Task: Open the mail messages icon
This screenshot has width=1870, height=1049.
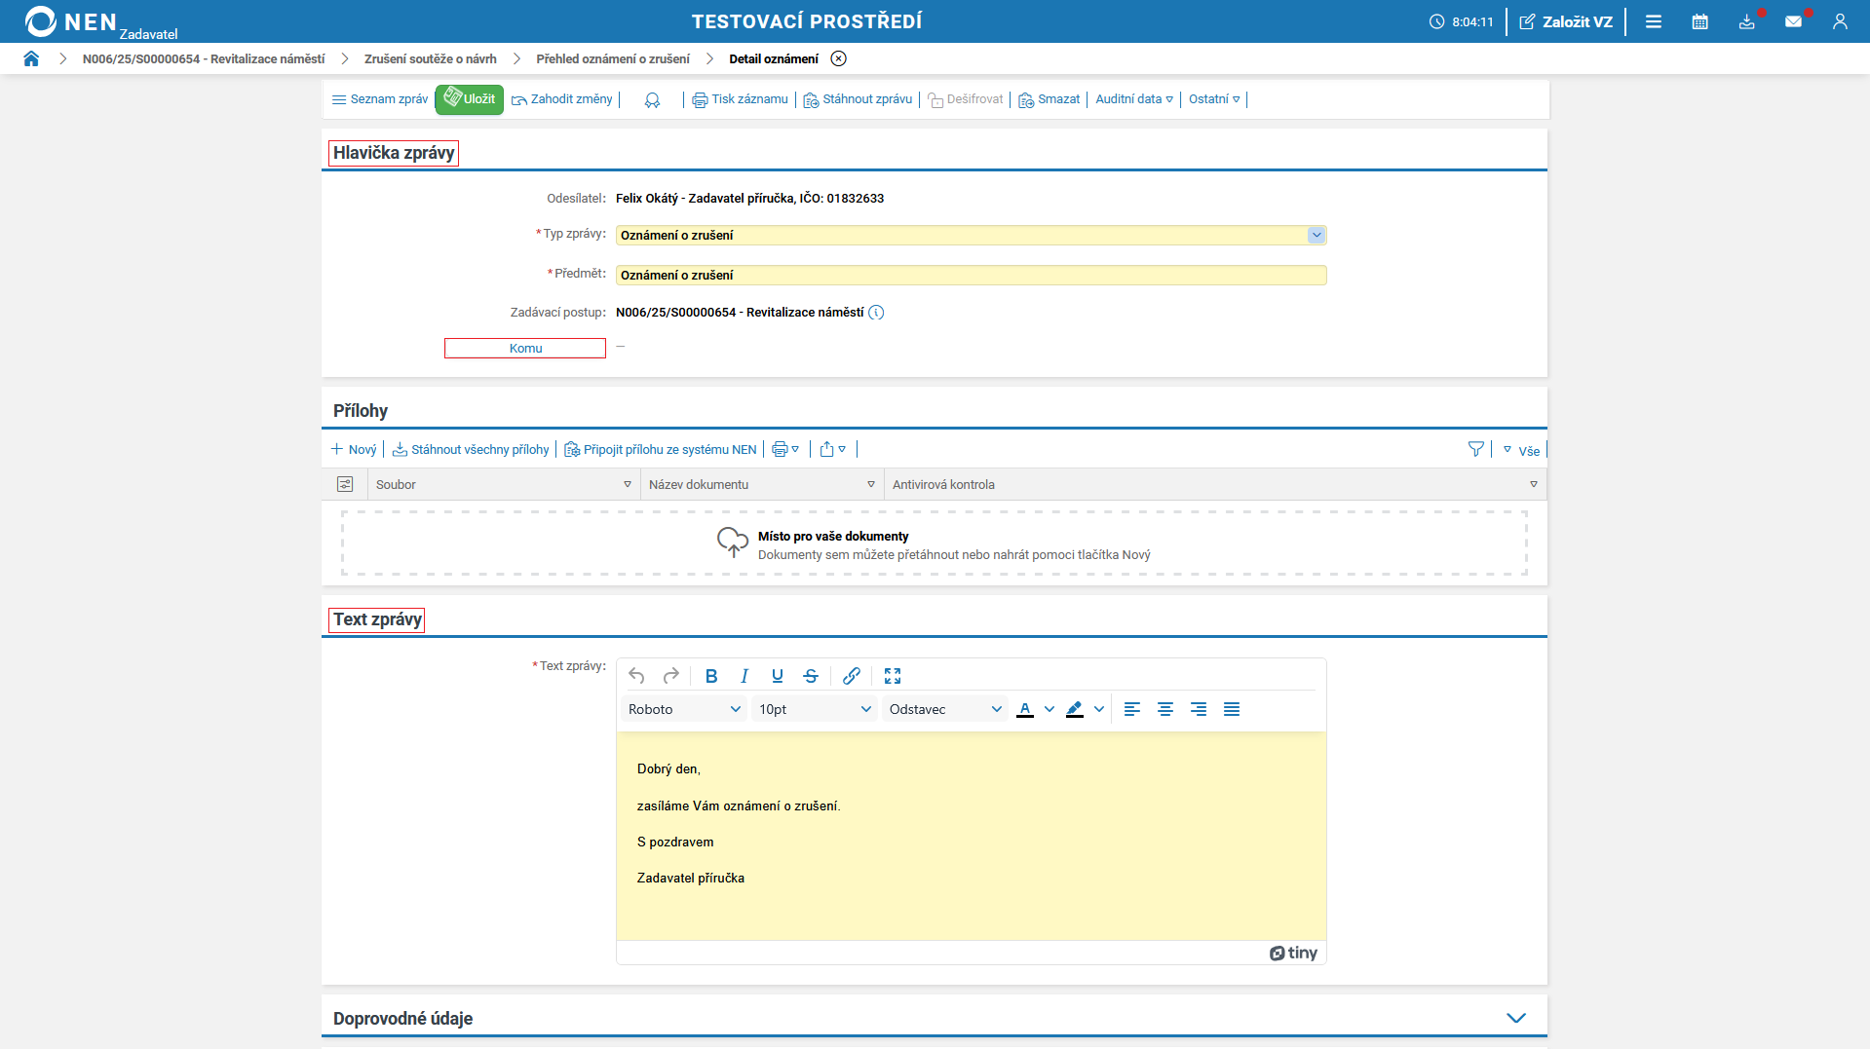Action: coord(1793,21)
